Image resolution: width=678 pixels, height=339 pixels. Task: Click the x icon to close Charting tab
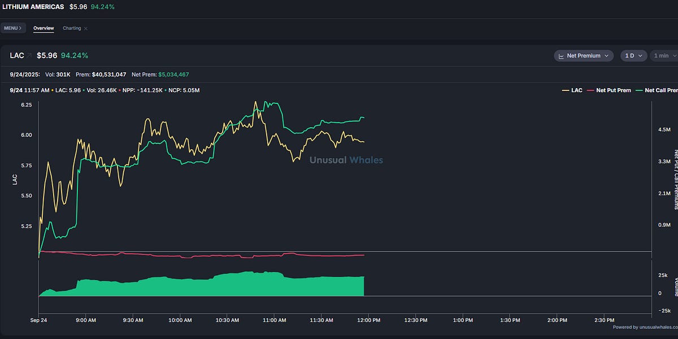(85, 28)
